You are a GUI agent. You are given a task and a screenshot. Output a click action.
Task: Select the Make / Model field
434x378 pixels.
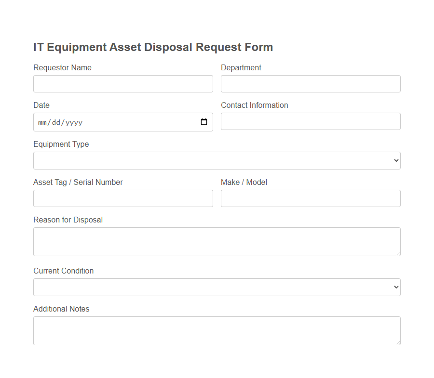[x=310, y=198]
